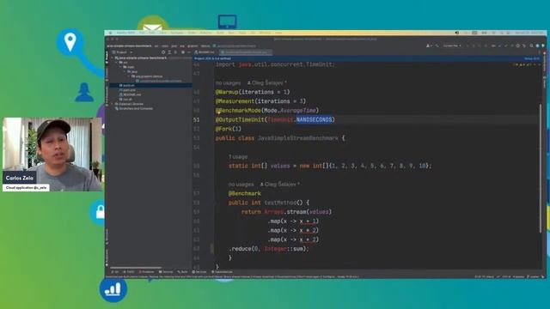Select Scratches and Consoles node

134,108
